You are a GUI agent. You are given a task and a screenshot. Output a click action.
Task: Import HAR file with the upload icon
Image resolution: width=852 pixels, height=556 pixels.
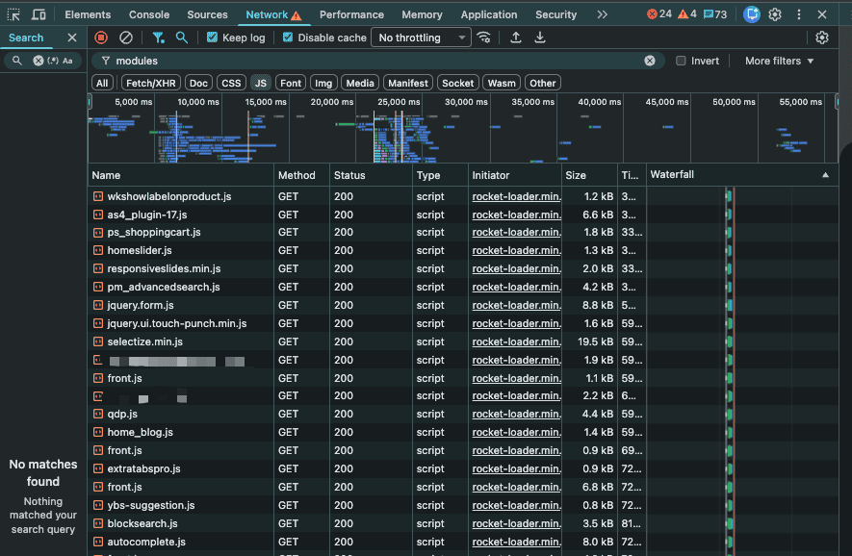click(x=516, y=38)
